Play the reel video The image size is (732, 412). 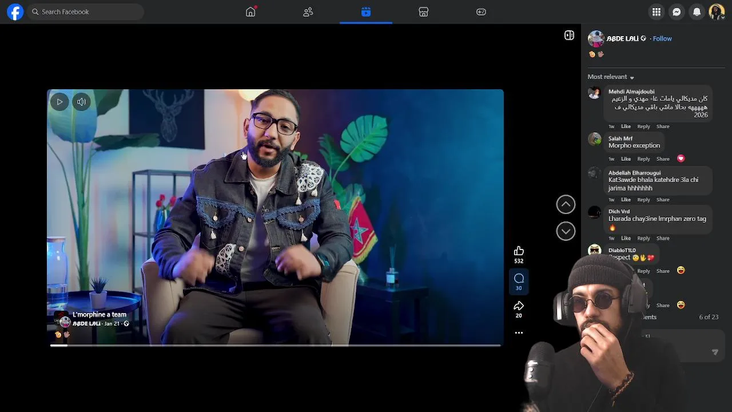(59, 102)
